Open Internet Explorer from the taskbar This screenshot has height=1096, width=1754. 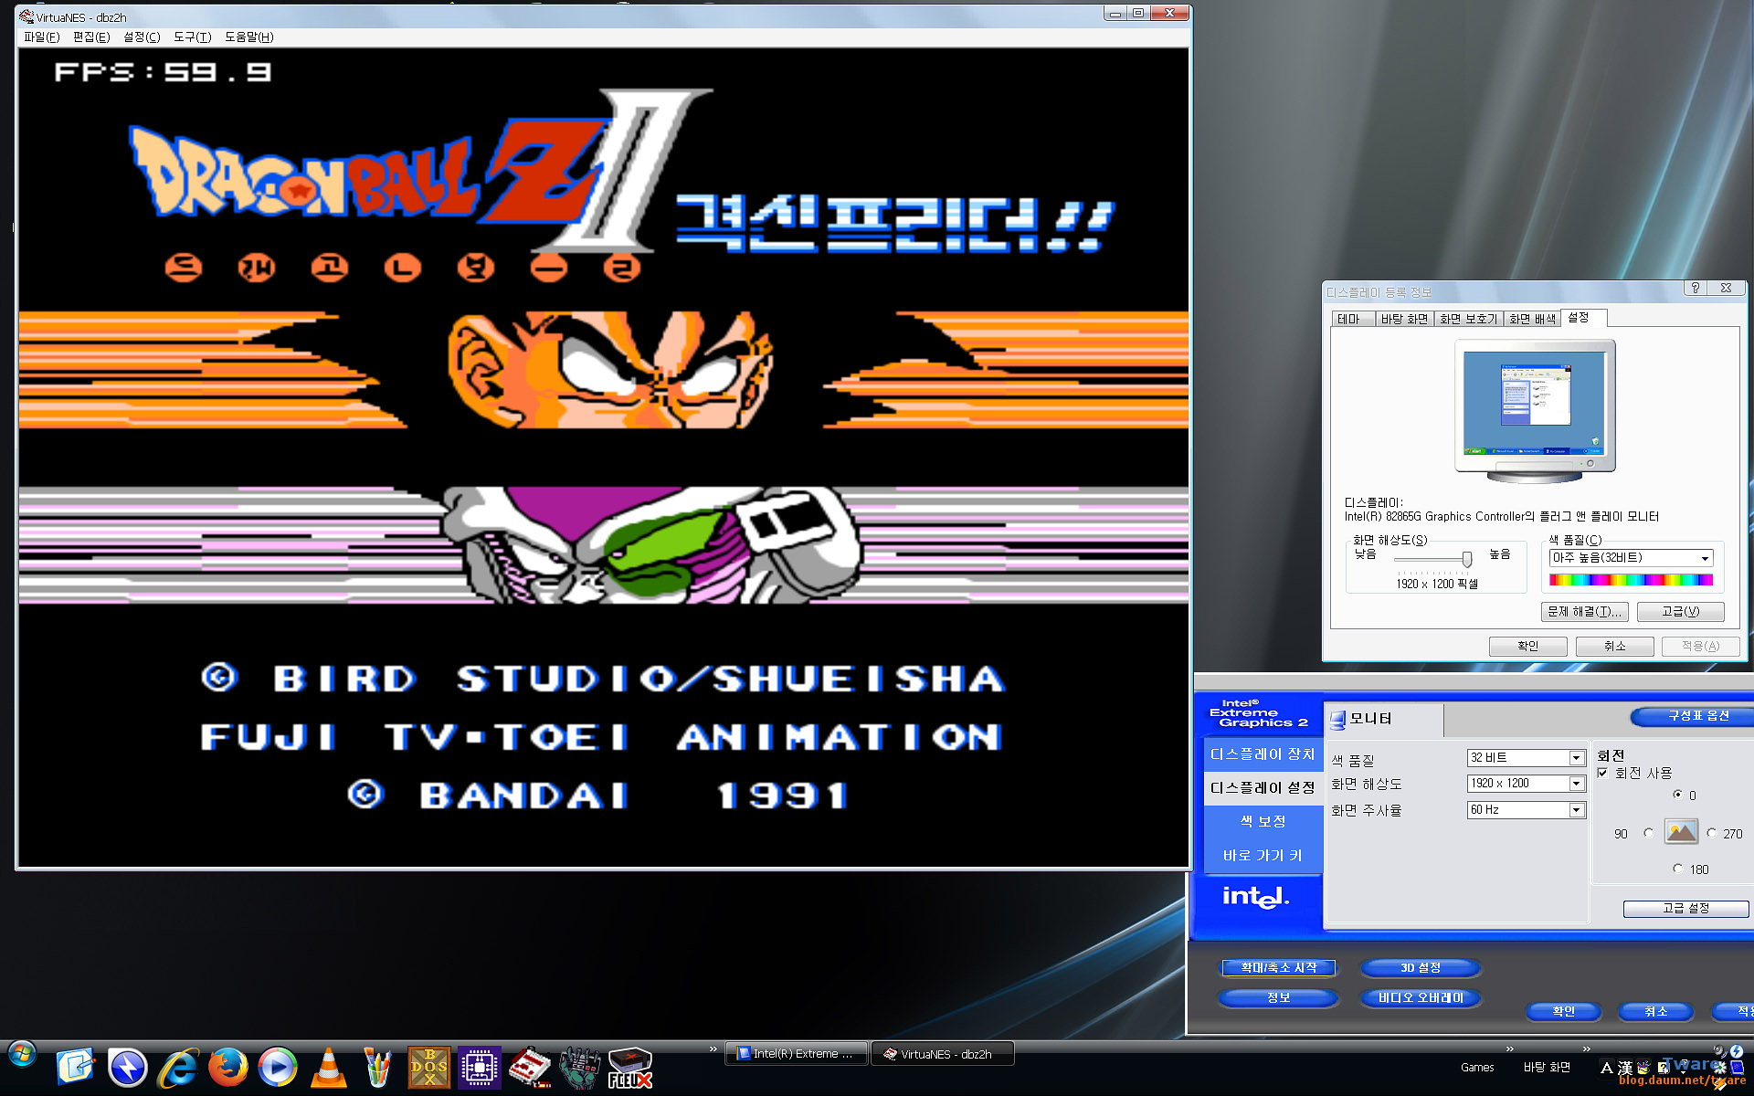(178, 1067)
